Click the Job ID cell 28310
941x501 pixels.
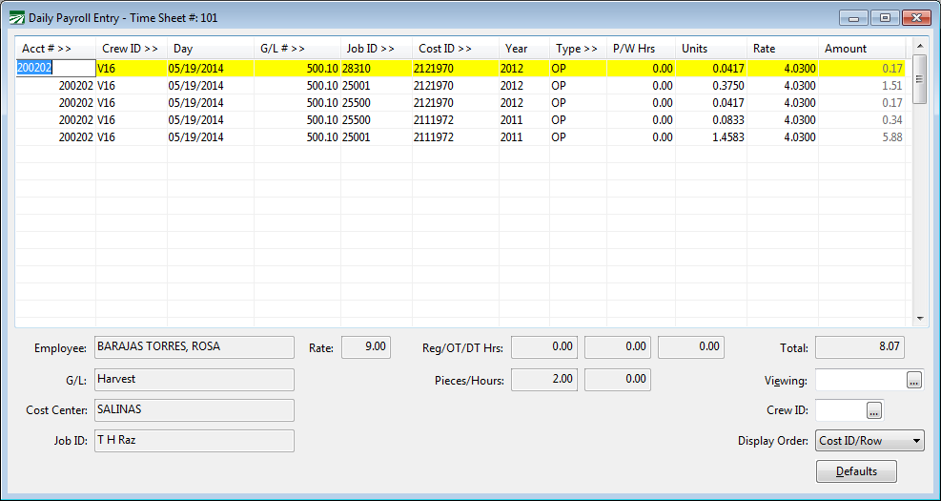pyautogui.click(x=376, y=69)
